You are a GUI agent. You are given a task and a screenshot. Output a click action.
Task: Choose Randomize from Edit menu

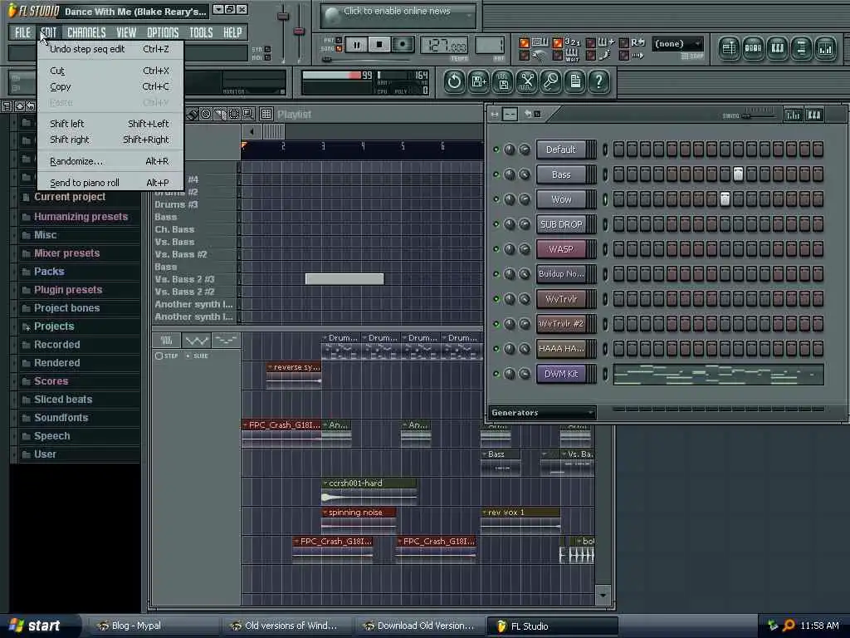click(109, 161)
